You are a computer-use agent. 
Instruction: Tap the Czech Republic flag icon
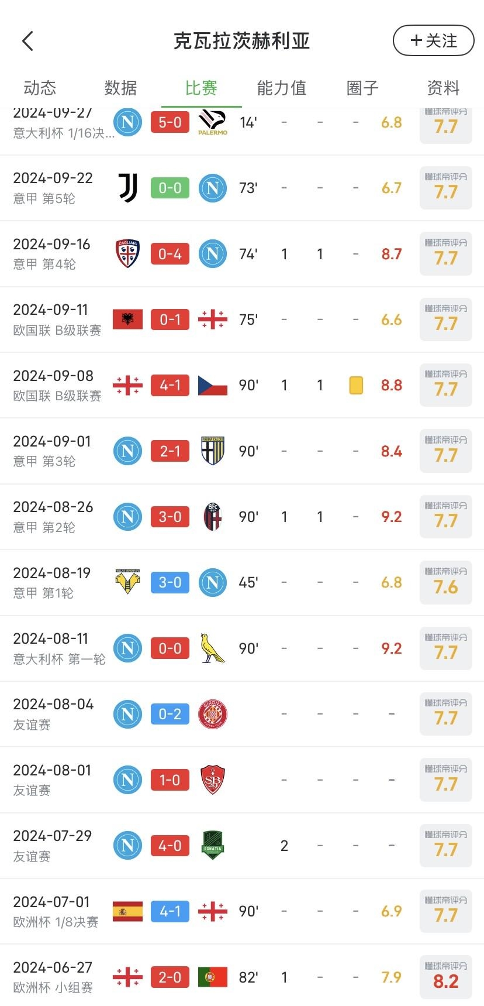tap(213, 385)
